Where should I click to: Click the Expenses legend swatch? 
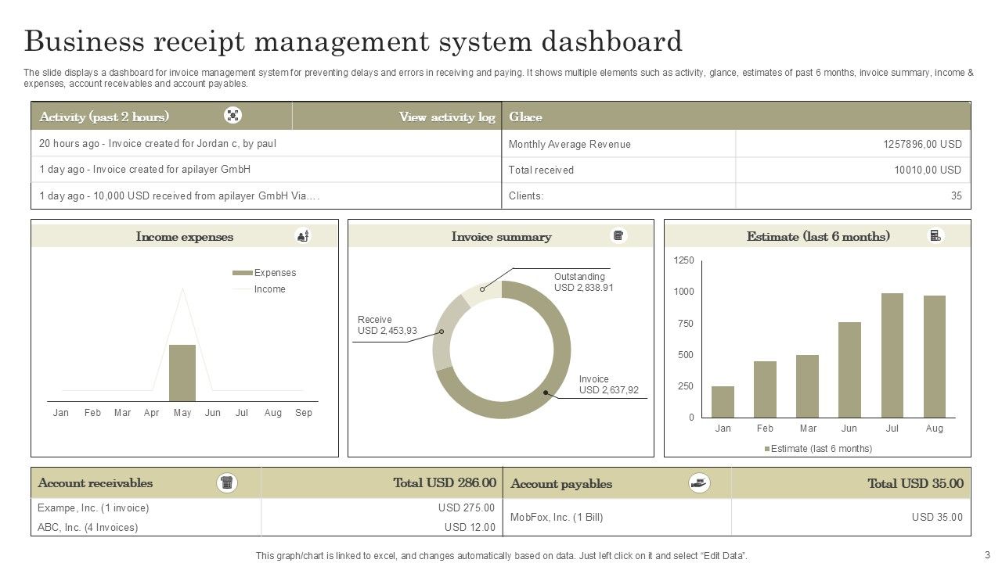[x=242, y=273]
